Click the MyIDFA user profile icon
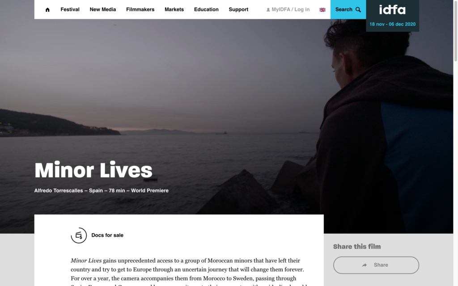Screen dimensions: 458x286 (x=268, y=10)
